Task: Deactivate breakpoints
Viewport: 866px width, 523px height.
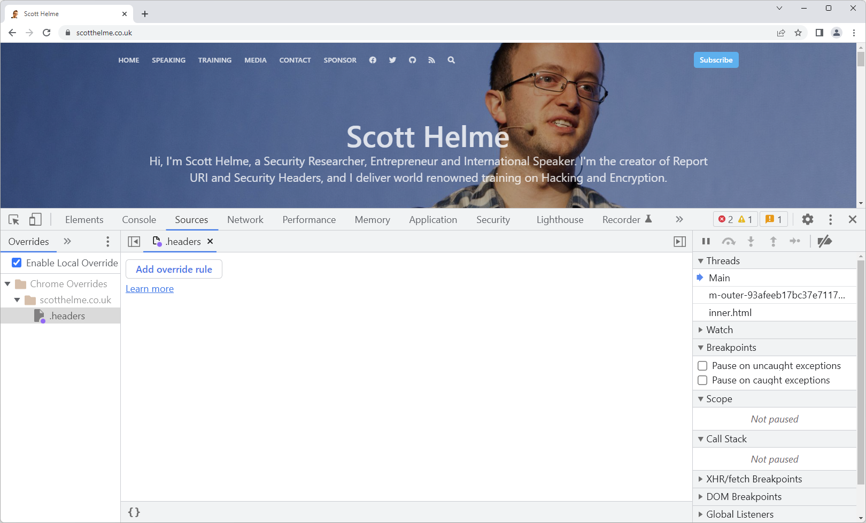Action: (x=825, y=241)
